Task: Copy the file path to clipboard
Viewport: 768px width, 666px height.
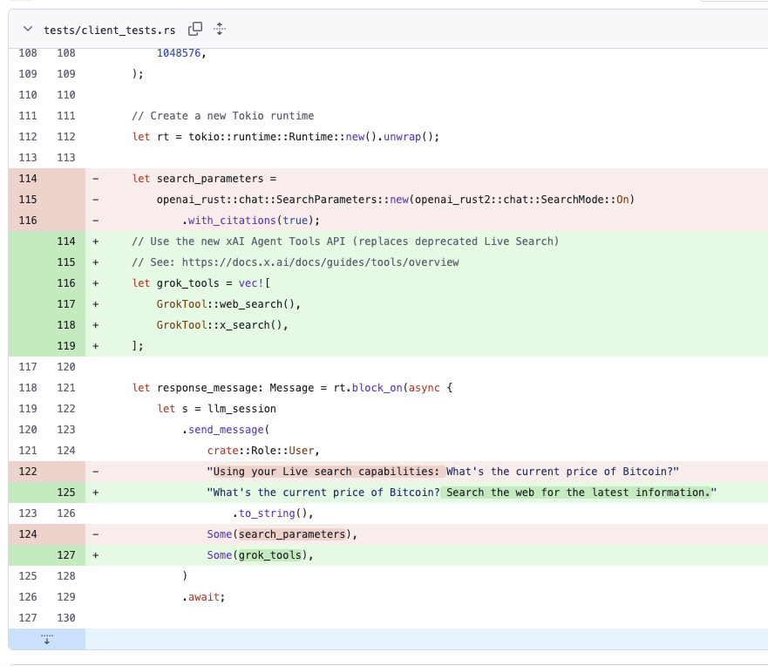Action: click(195, 29)
